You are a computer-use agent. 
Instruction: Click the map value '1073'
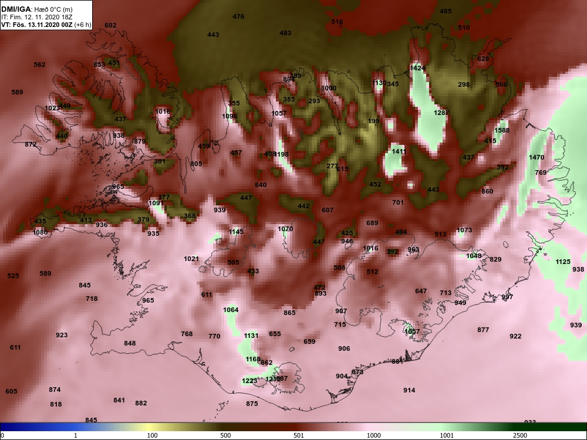[464, 230]
